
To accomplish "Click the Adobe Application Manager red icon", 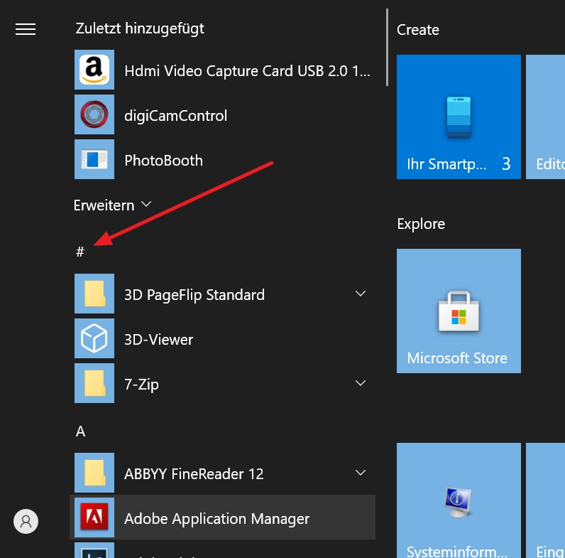I will coord(94,517).
